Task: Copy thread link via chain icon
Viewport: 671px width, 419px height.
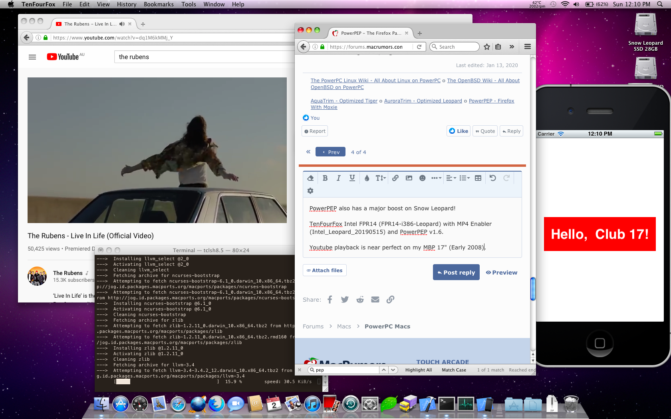Action: tap(390, 300)
